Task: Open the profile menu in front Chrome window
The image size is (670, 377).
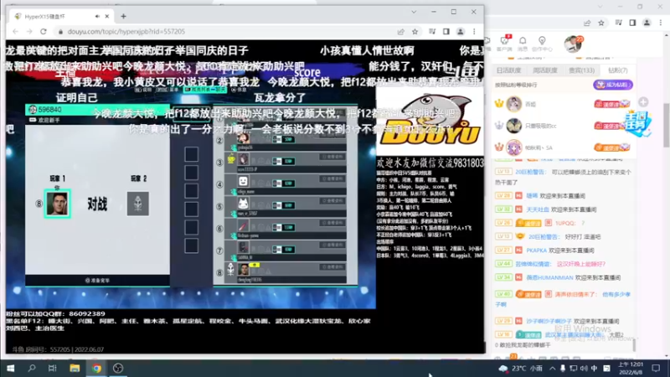Action: click(460, 32)
